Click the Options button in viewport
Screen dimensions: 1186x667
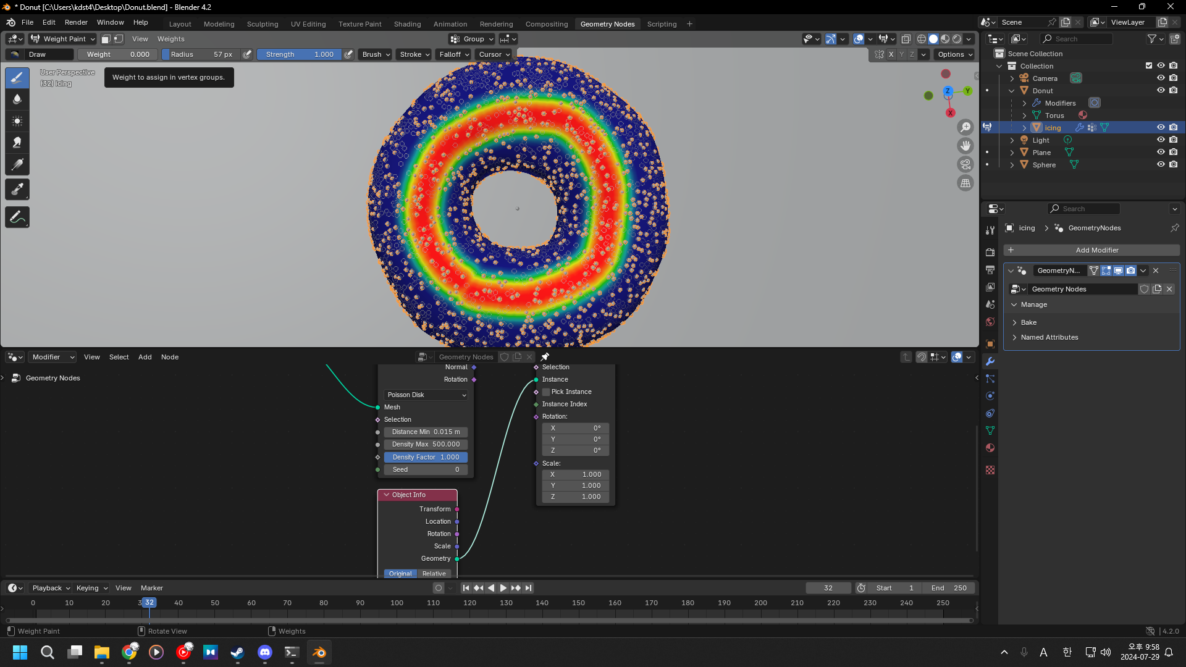pos(955,54)
